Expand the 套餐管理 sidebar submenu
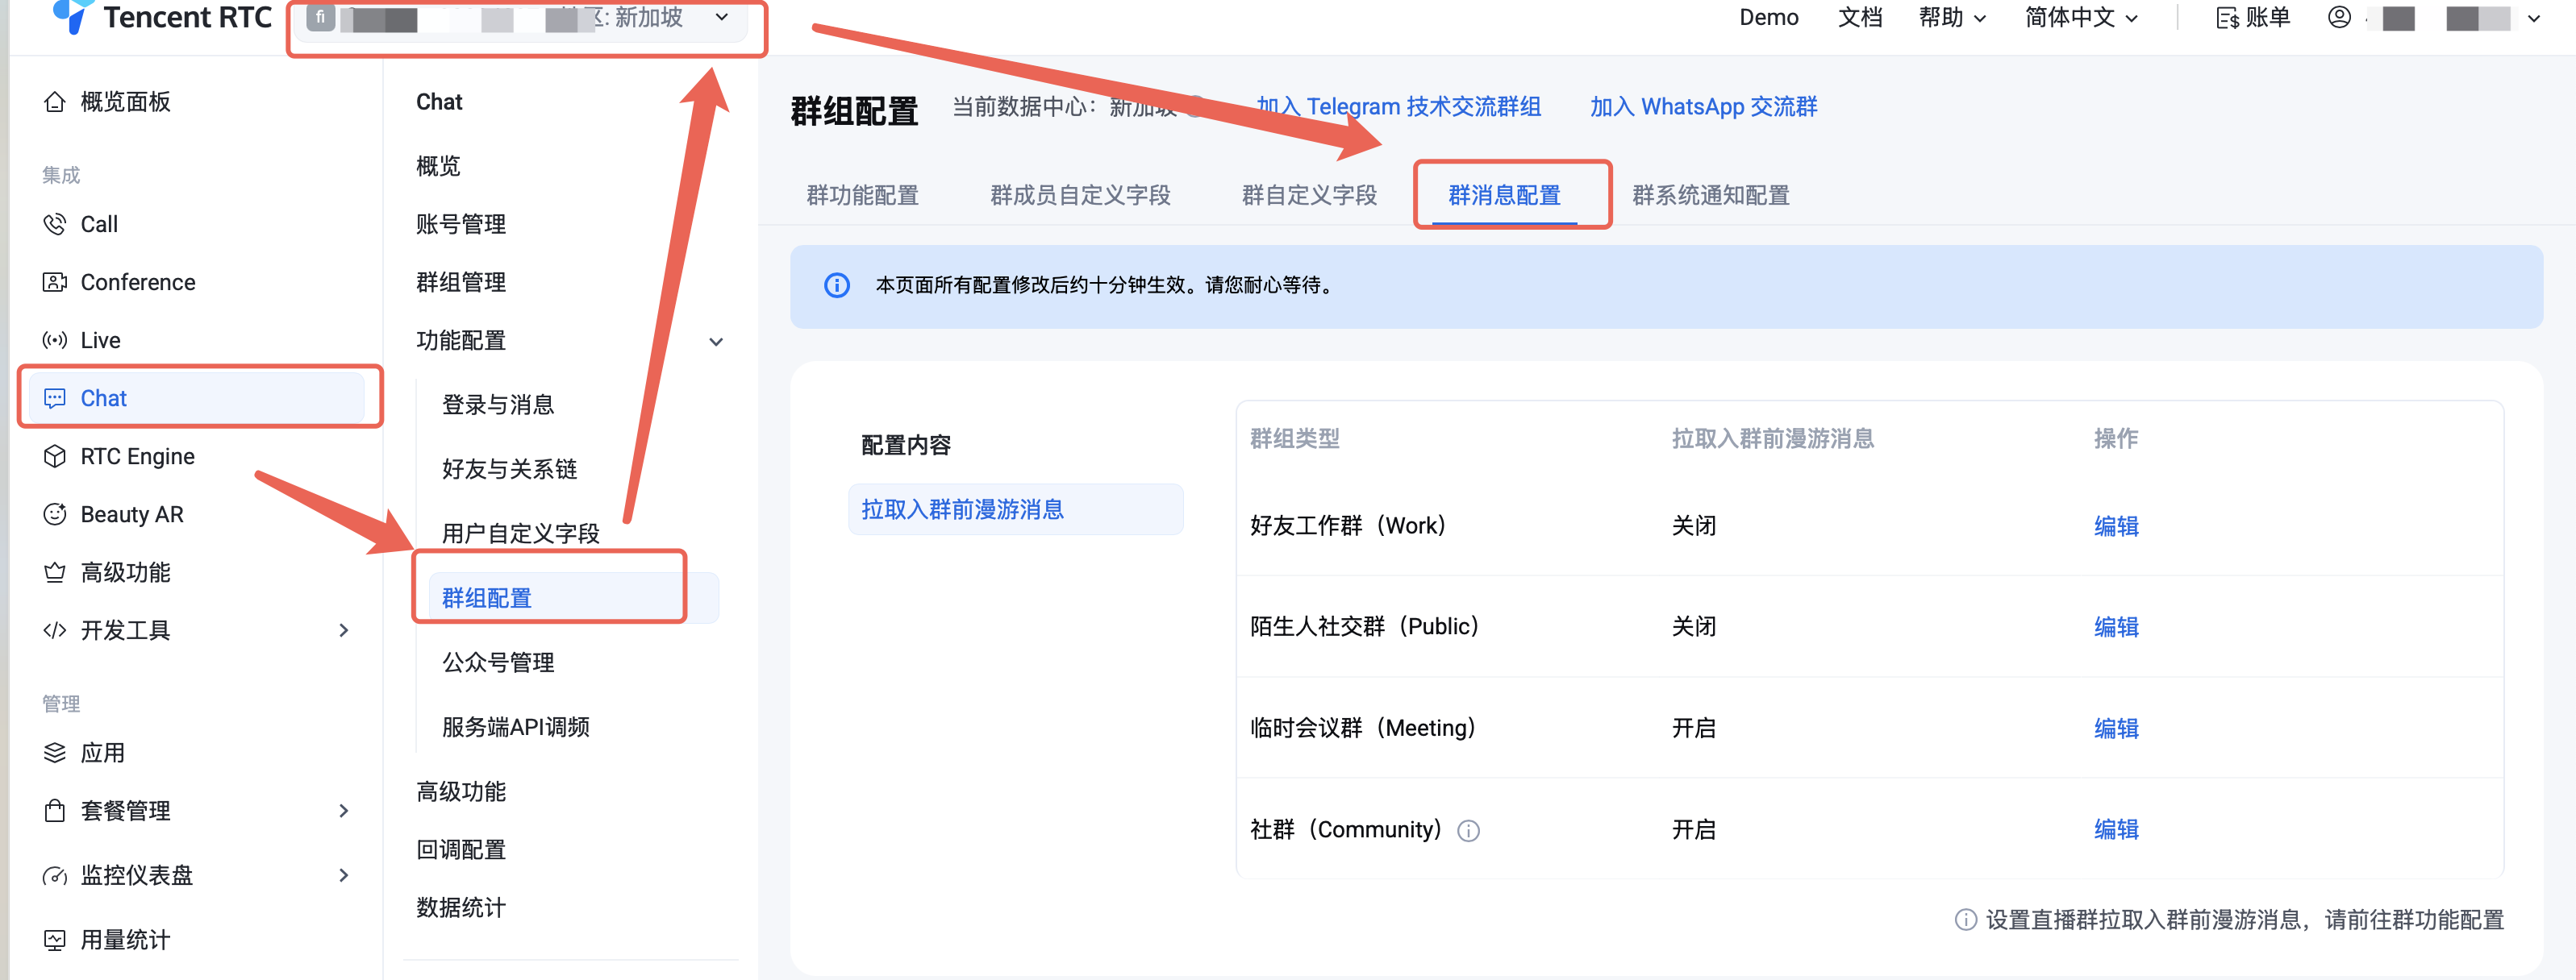 point(343,810)
